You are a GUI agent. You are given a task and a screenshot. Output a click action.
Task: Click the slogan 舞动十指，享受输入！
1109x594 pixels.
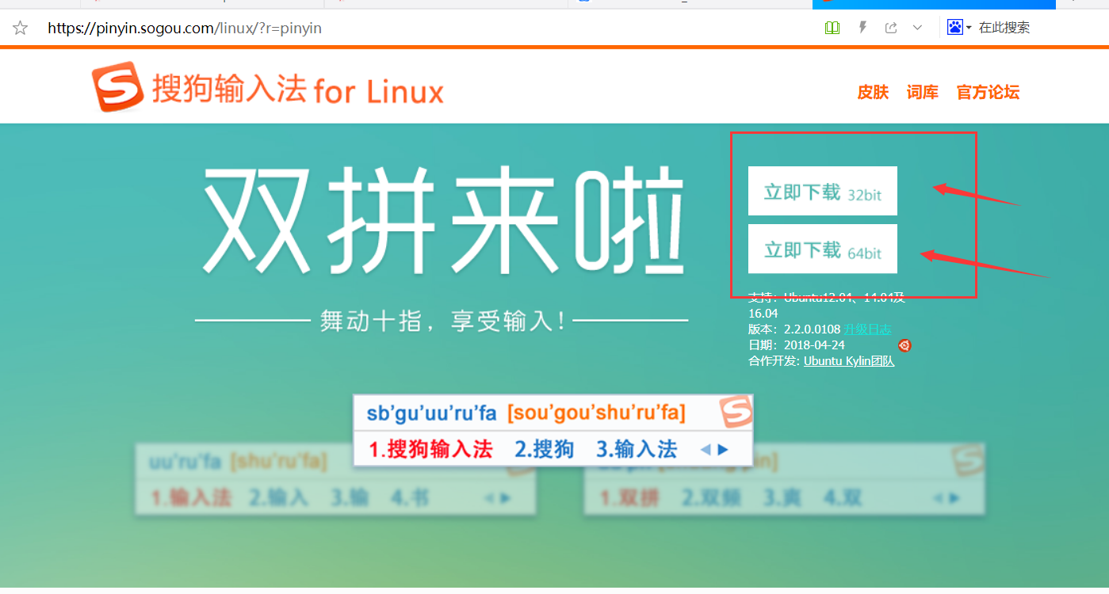pos(444,321)
